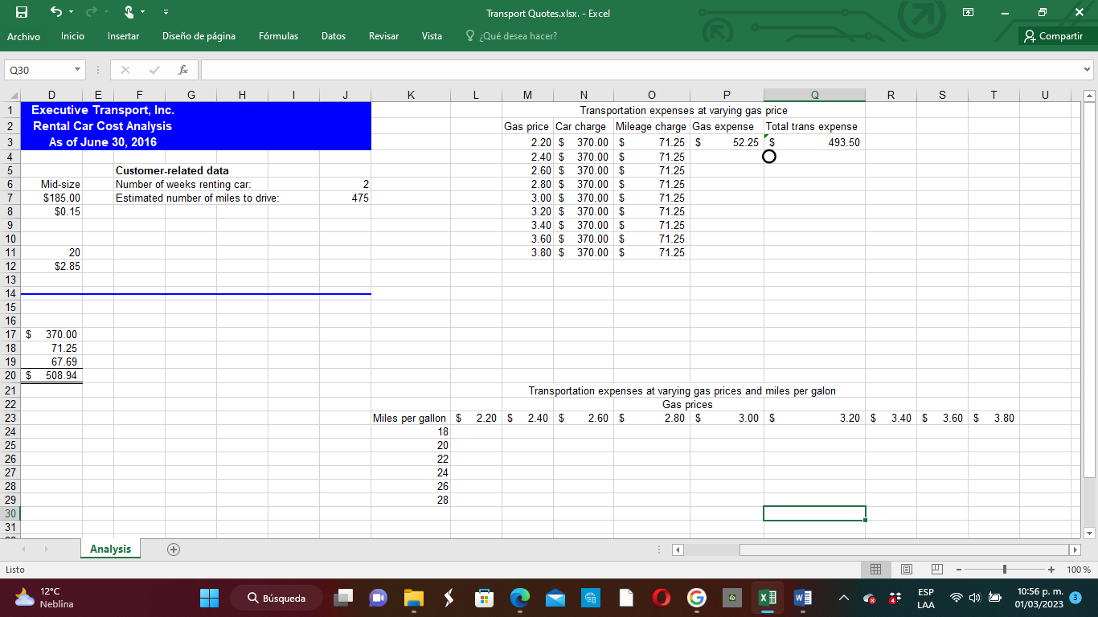
Task: Click the formula bar Cancel X icon
Action: point(125,70)
